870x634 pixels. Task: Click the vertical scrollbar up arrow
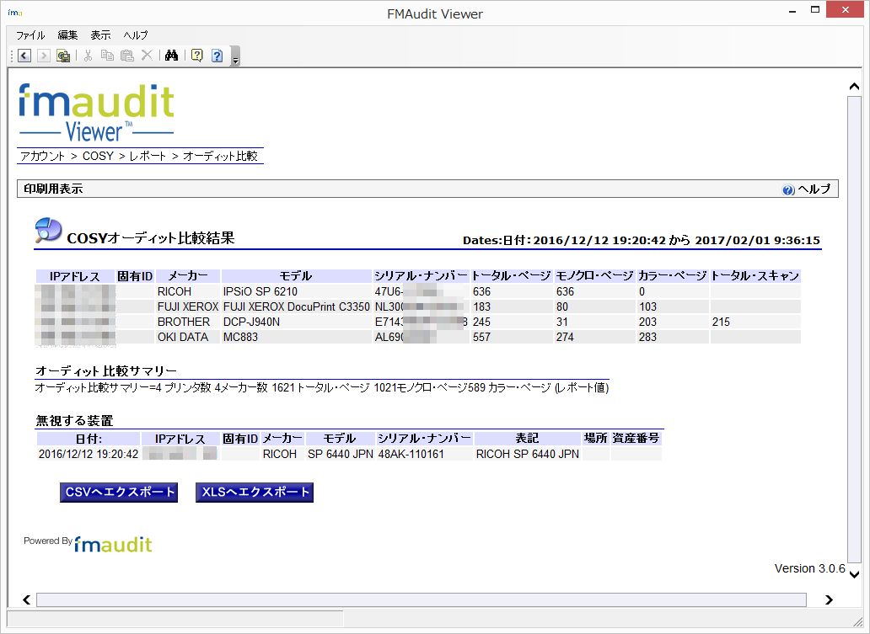855,87
